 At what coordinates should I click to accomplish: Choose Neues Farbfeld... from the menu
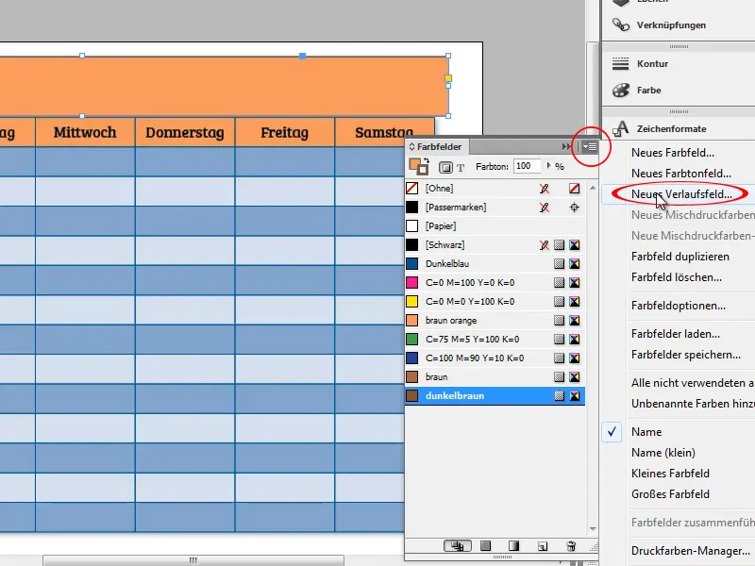[673, 153]
